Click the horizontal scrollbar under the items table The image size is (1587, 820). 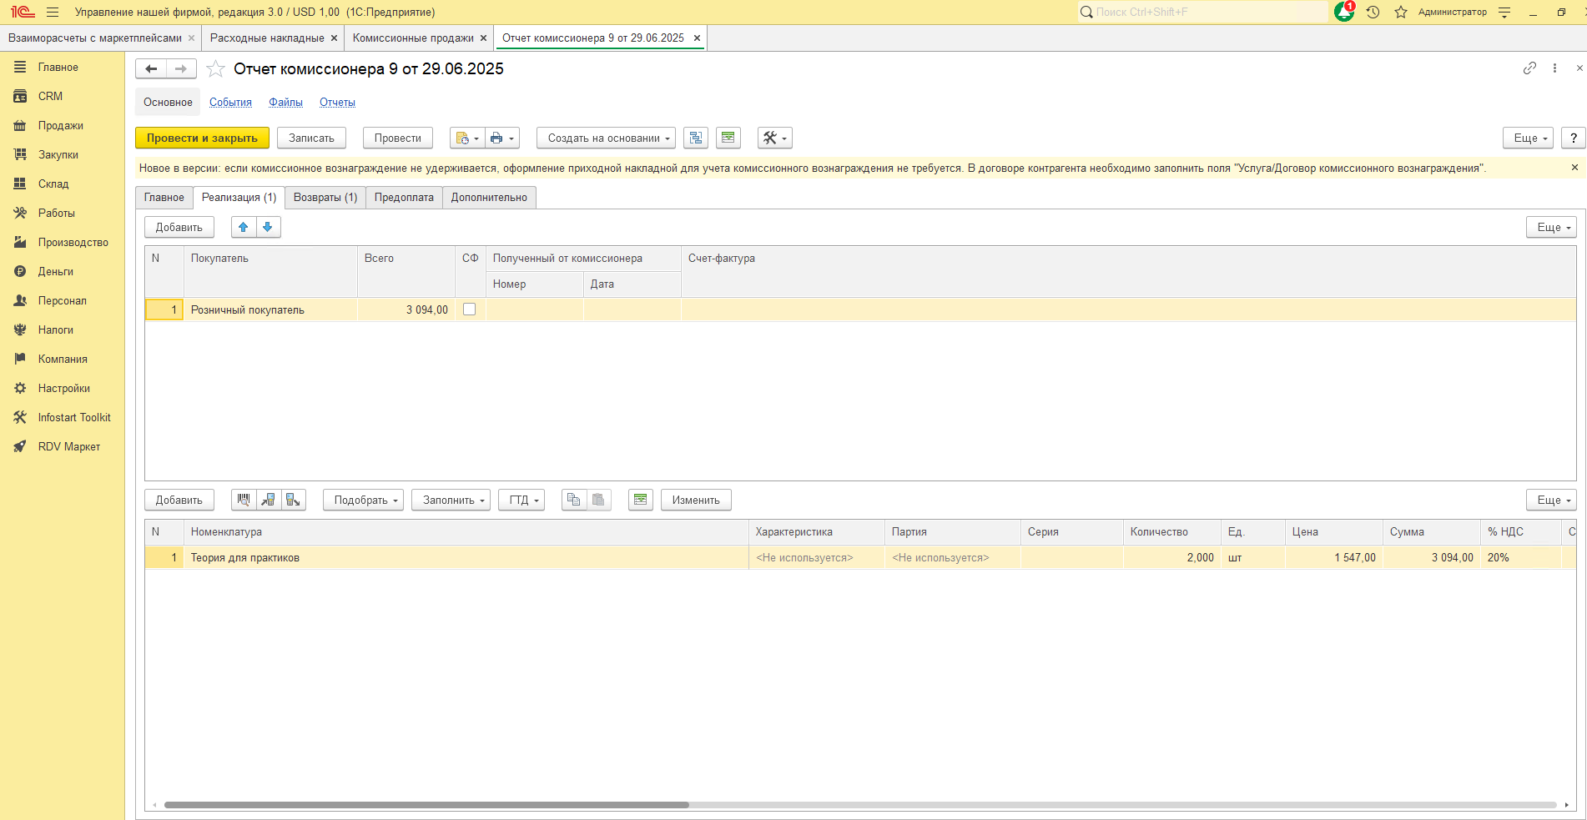pos(426,805)
